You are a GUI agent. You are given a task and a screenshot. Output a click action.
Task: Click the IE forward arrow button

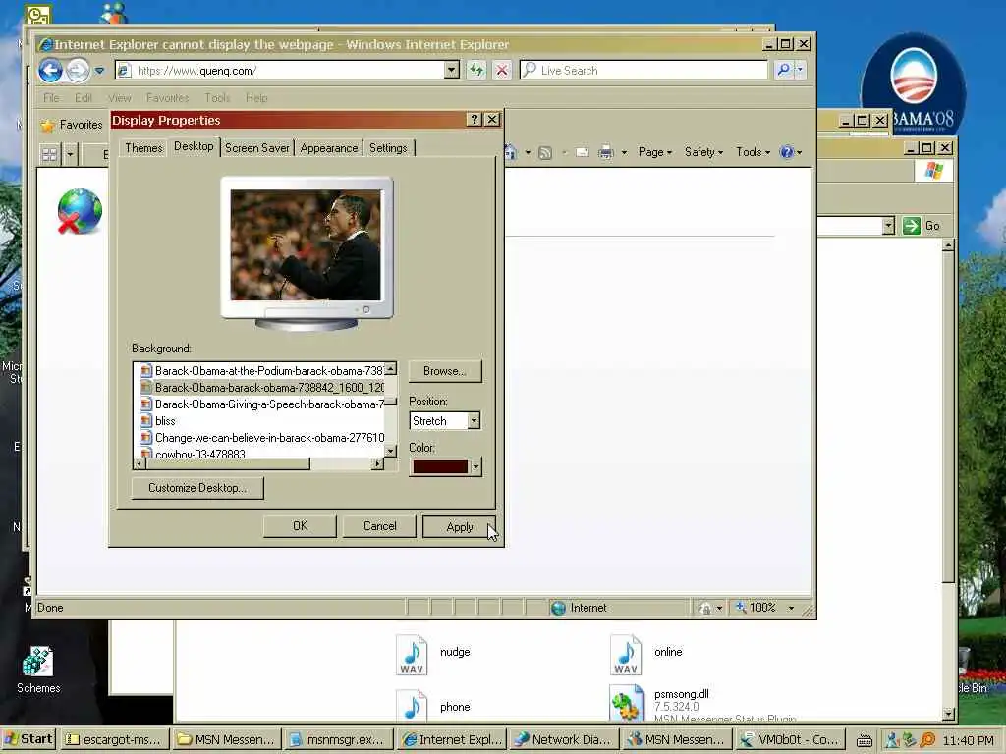(x=78, y=70)
